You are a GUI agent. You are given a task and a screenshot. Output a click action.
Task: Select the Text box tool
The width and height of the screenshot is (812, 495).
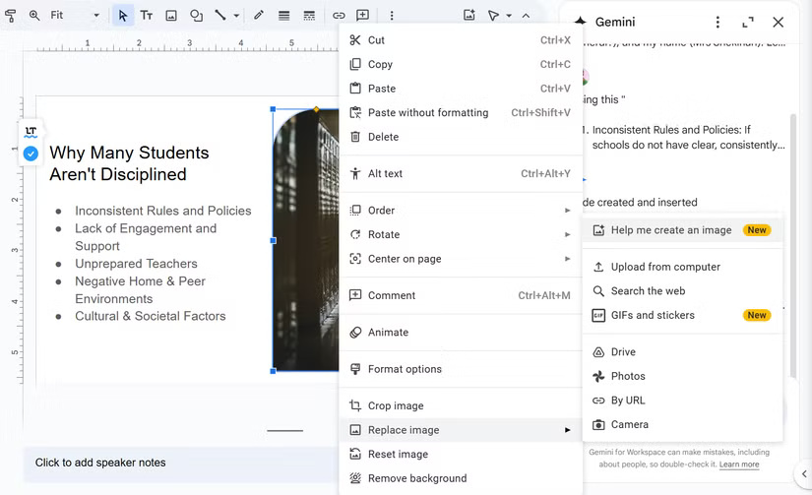click(147, 16)
